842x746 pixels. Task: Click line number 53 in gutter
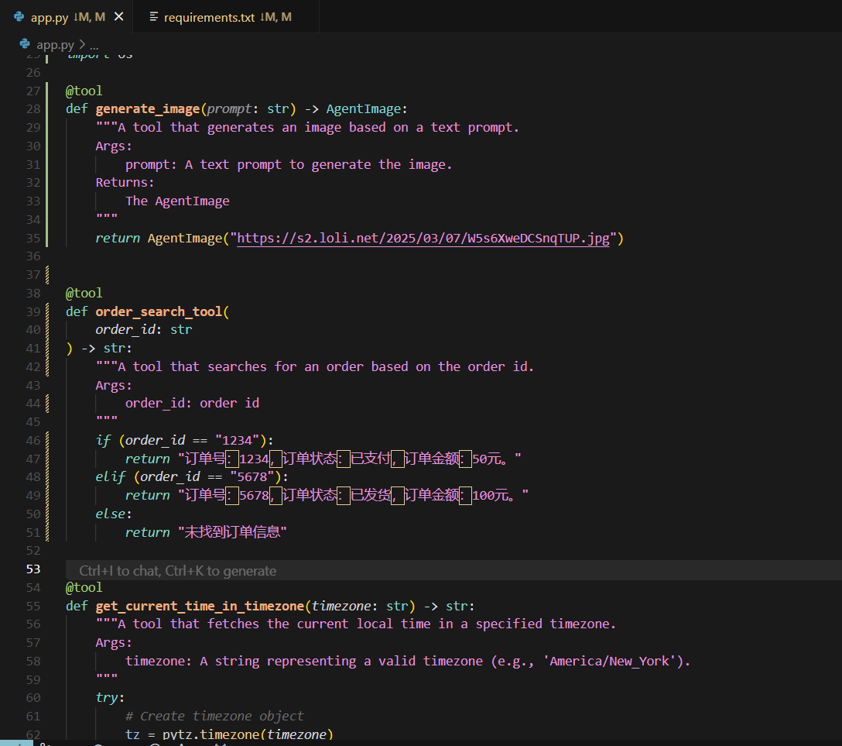point(33,569)
